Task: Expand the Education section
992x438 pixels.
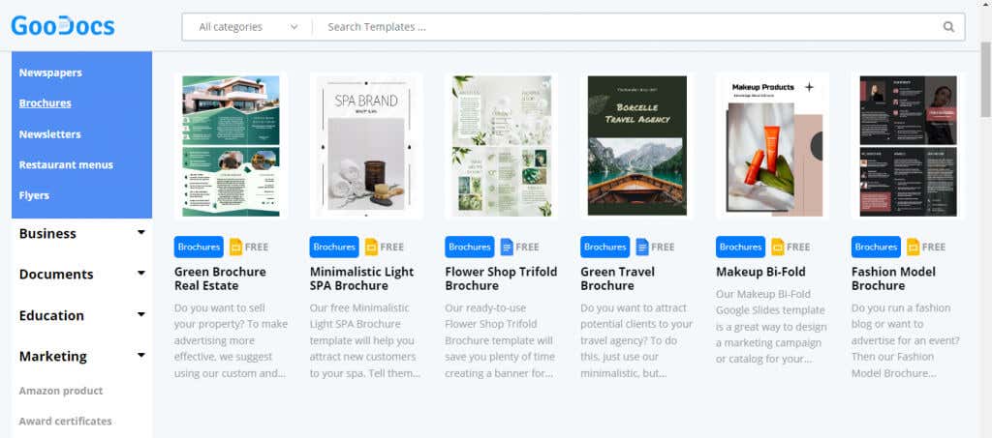Action: 141,315
